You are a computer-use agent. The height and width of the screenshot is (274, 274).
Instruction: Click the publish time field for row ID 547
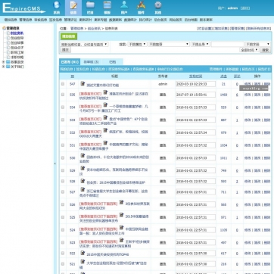click(195, 84)
